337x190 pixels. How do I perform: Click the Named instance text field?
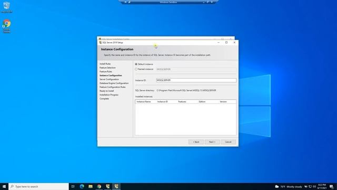(196, 69)
